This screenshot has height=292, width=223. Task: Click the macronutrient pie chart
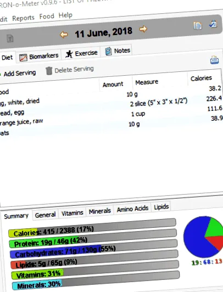(x=204, y=237)
